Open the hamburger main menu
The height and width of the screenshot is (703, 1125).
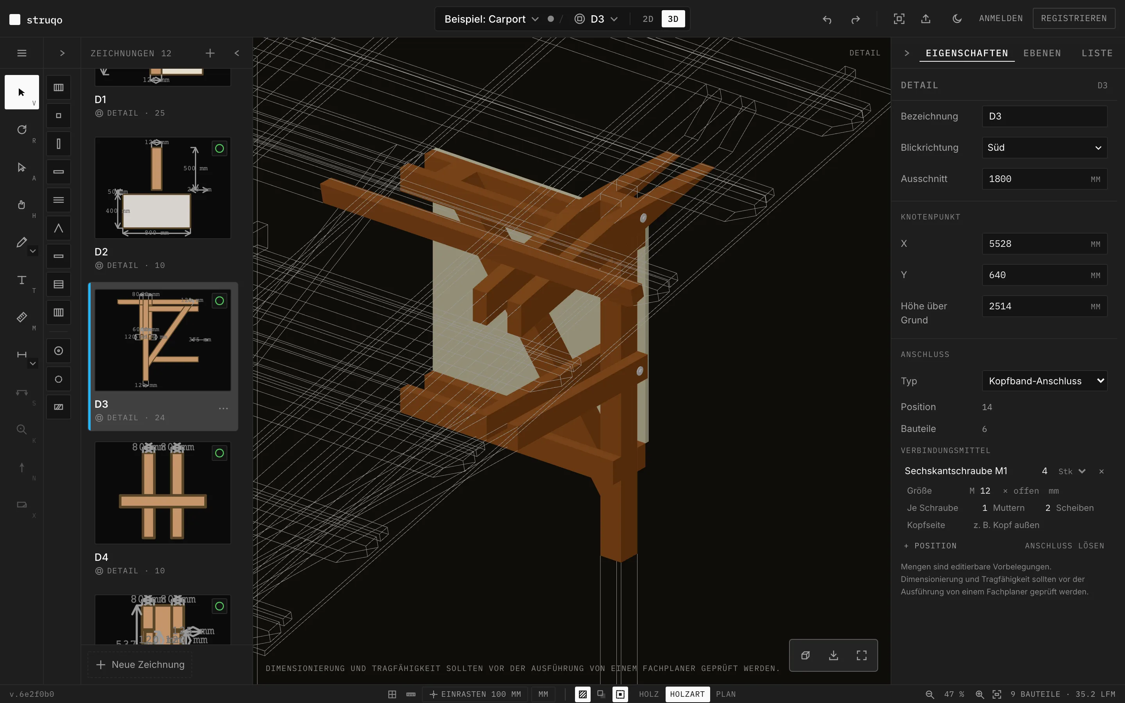tap(21, 53)
